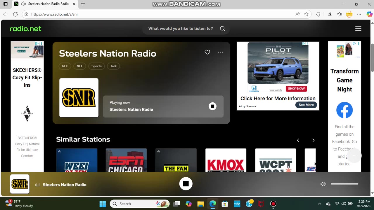Open the weather widget showing 57°F

19,204
